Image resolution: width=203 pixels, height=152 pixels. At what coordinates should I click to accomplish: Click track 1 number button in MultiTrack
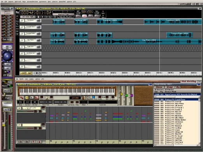click(22, 21)
